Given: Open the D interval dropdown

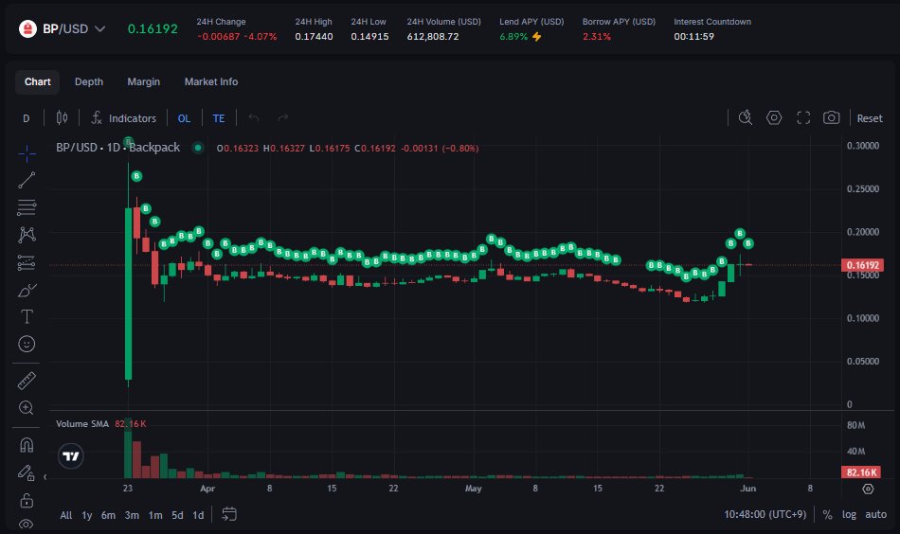Looking at the screenshot, I should (26, 118).
